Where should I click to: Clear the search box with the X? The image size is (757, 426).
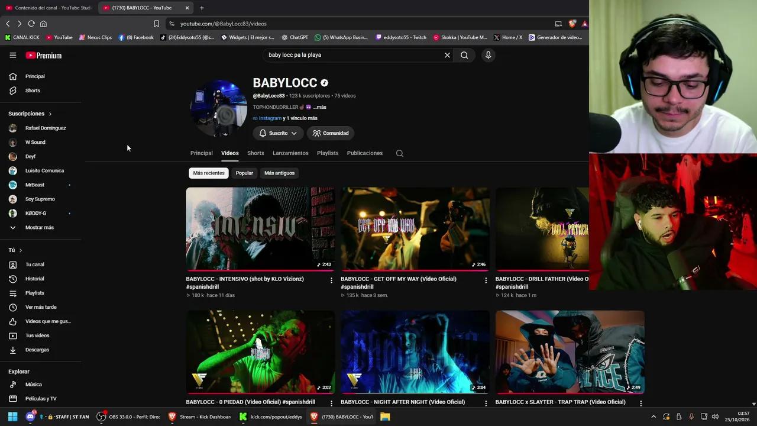click(447, 55)
